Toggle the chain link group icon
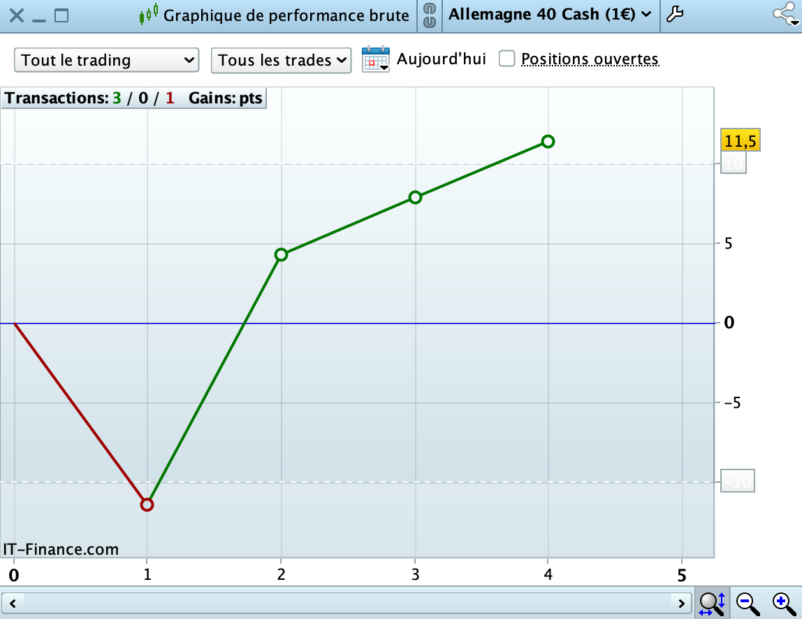 coord(430,15)
